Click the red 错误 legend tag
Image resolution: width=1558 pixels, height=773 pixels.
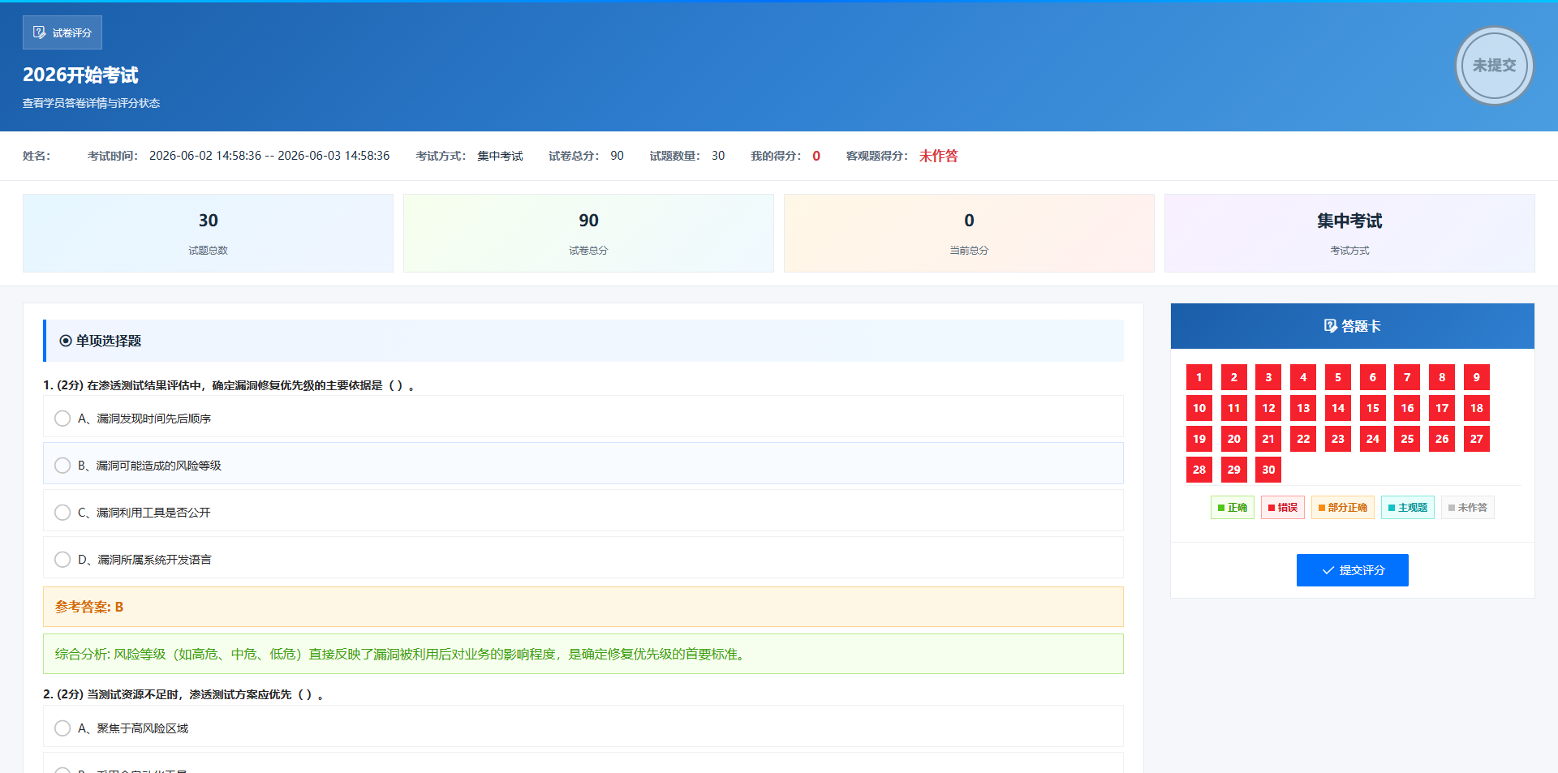[1283, 508]
